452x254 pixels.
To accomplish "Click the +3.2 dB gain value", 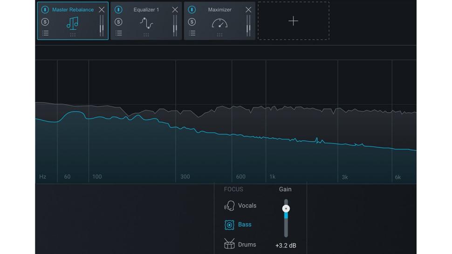I will pos(286,245).
